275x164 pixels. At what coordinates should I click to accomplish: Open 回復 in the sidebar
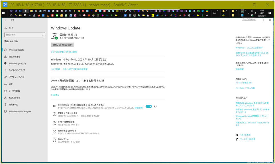(11, 84)
